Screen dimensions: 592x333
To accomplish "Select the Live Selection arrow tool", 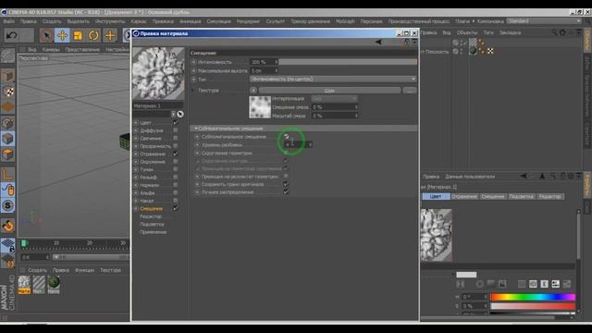I will pos(47,35).
